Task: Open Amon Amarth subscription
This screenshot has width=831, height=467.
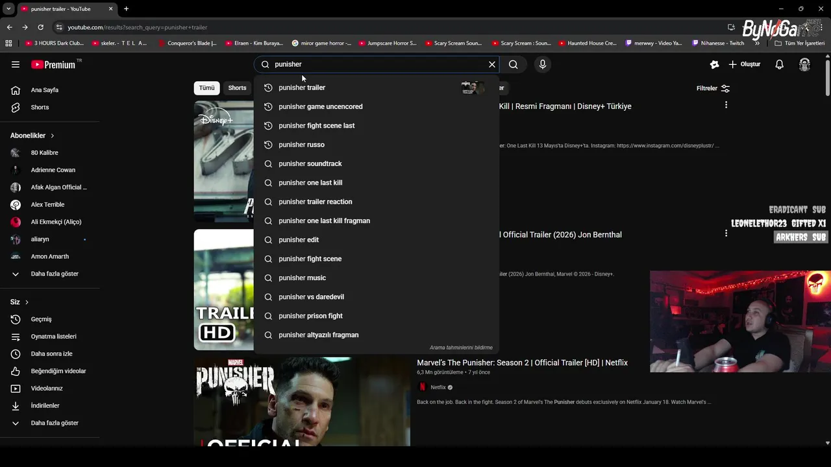Action: [49, 256]
